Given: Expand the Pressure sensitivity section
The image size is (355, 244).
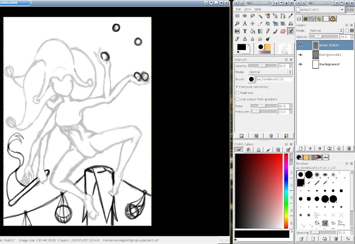Looking at the screenshot, I should (x=237, y=87).
